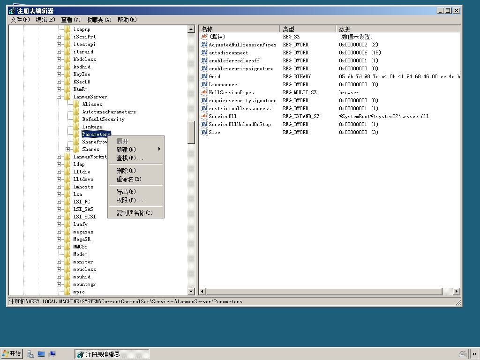Select the AutotunedParameters key label
480x360 pixels.
coord(109,112)
